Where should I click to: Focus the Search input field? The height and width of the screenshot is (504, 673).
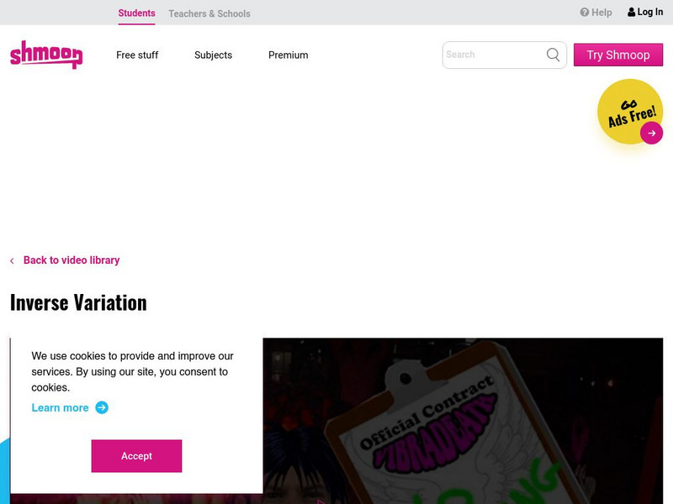click(494, 55)
